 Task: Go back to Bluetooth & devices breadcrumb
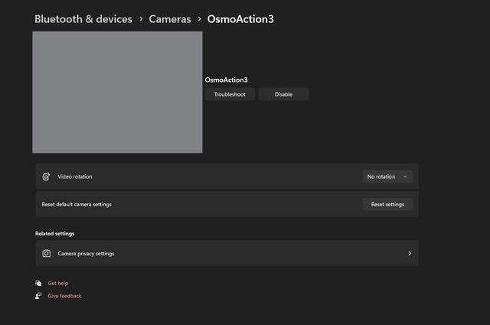tap(83, 18)
